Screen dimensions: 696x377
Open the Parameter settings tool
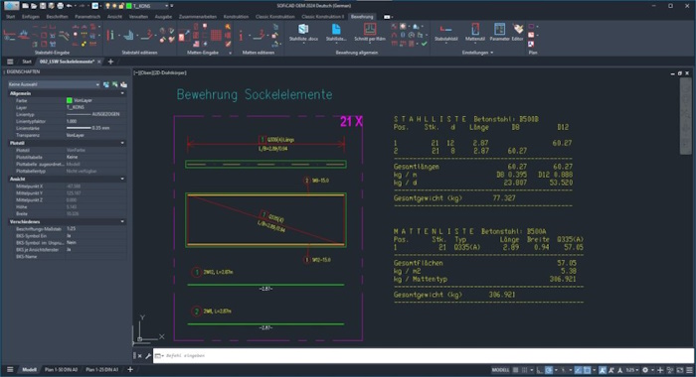[499, 32]
